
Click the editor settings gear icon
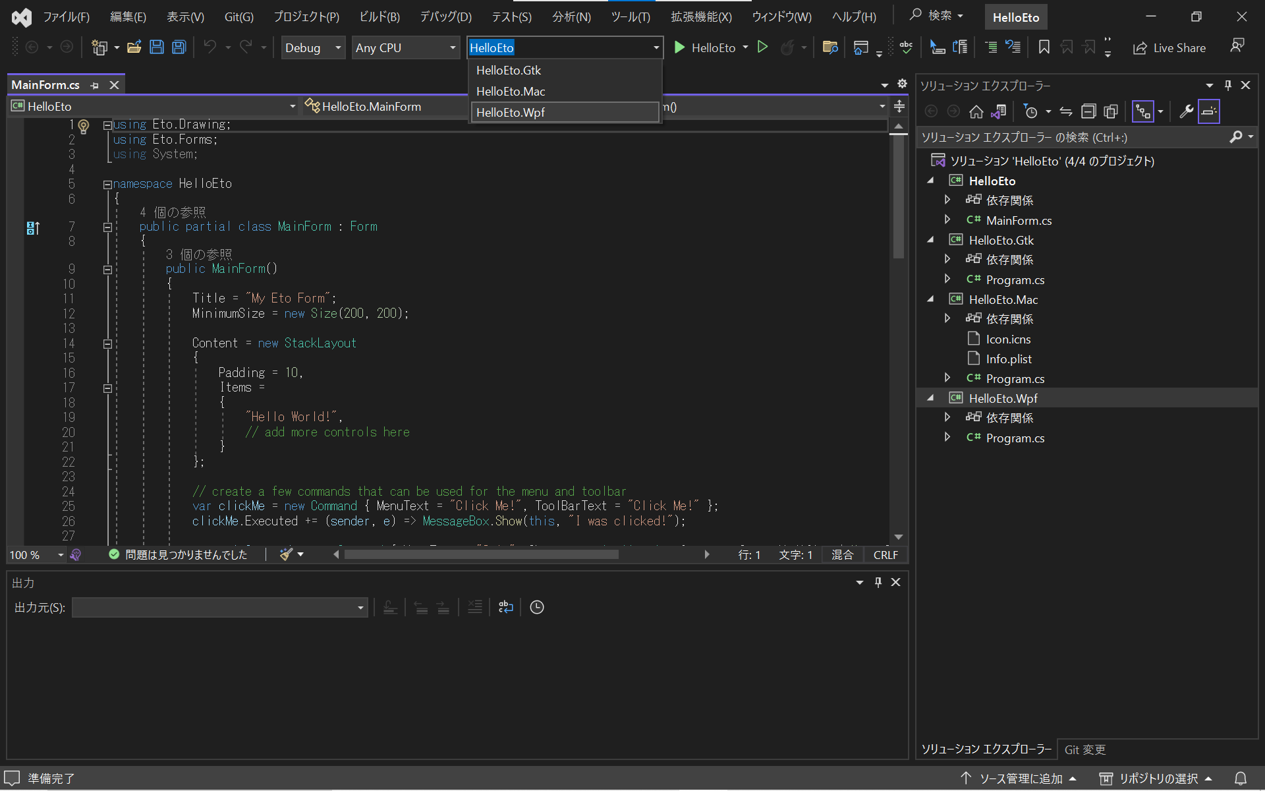click(902, 84)
